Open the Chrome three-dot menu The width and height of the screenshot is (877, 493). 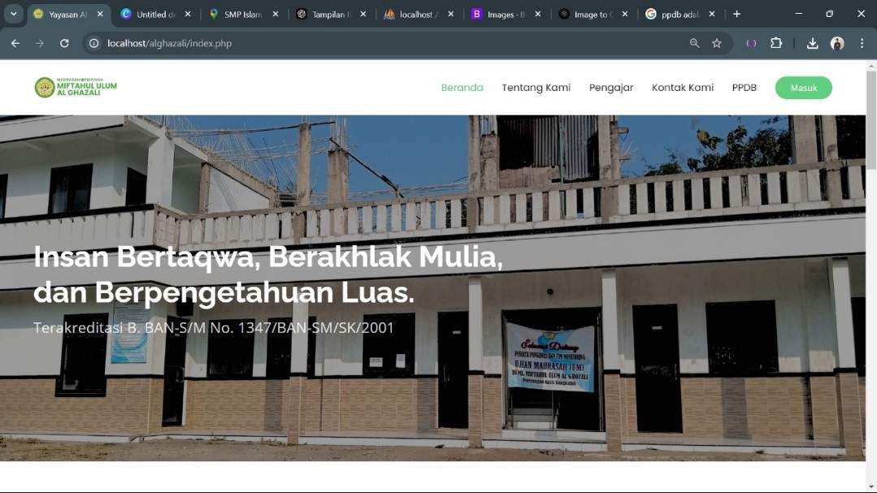pyautogui.click(x=862, y=43)
